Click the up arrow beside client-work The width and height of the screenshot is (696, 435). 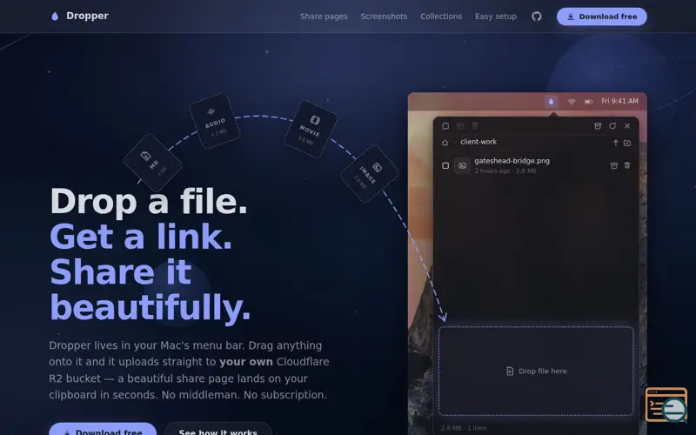615,143
